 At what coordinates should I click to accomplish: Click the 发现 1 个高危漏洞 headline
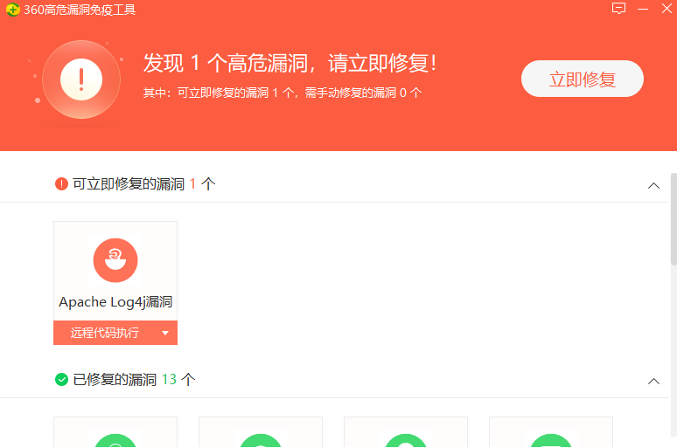tap(290, 64)
